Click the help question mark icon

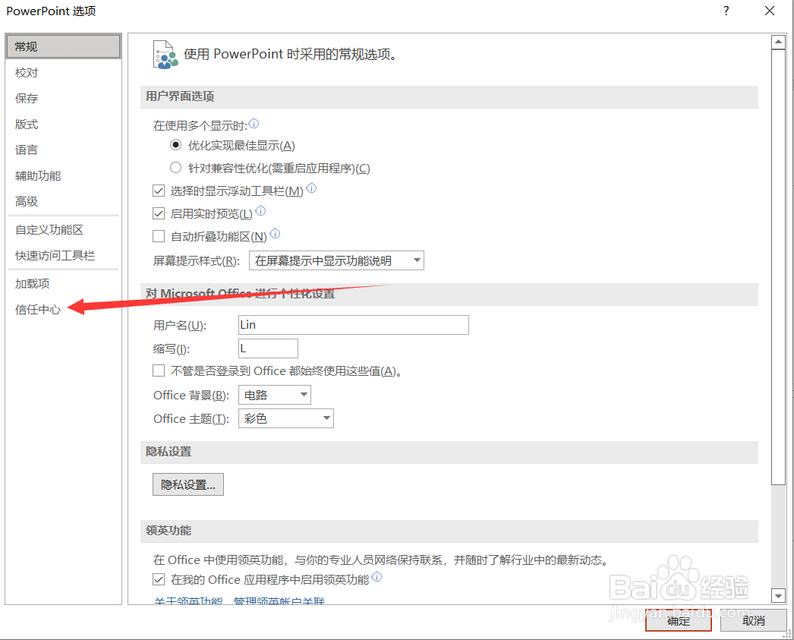(x=726, y=11)
